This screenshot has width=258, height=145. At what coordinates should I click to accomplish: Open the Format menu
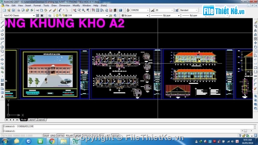[x=37, y=5]
